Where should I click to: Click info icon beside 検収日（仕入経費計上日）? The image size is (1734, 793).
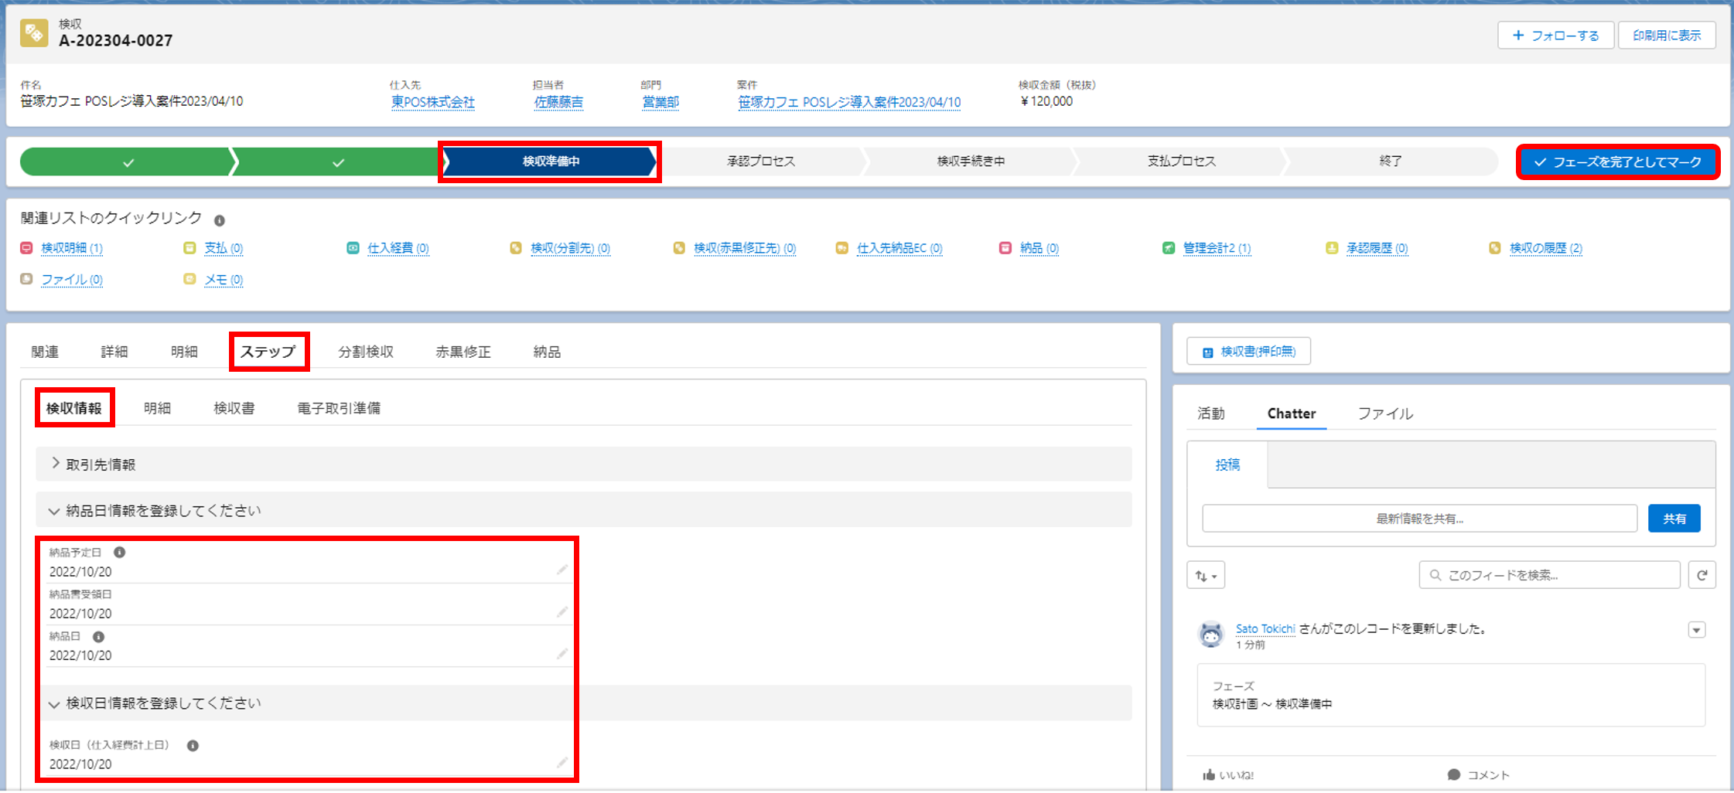pos(193,746)
